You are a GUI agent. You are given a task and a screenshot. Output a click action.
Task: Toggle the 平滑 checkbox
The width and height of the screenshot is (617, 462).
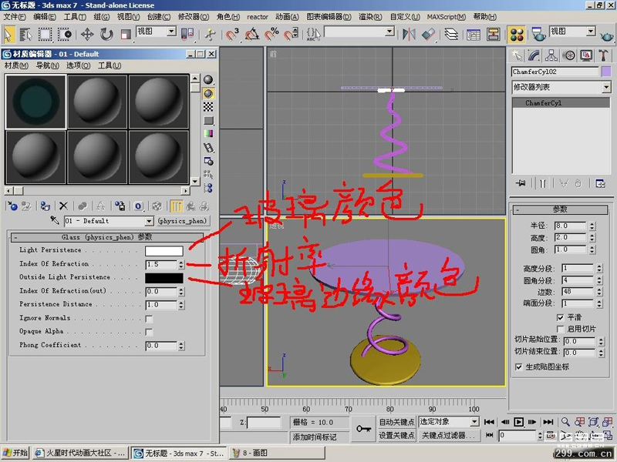tap(561, 317)
